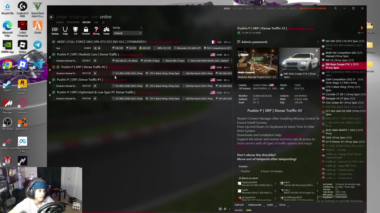Select Corvette C7 ZR-1 Prvvy Spec car
Screen dimensions: 380x213
pyautogui.click(x=343, y=94)
